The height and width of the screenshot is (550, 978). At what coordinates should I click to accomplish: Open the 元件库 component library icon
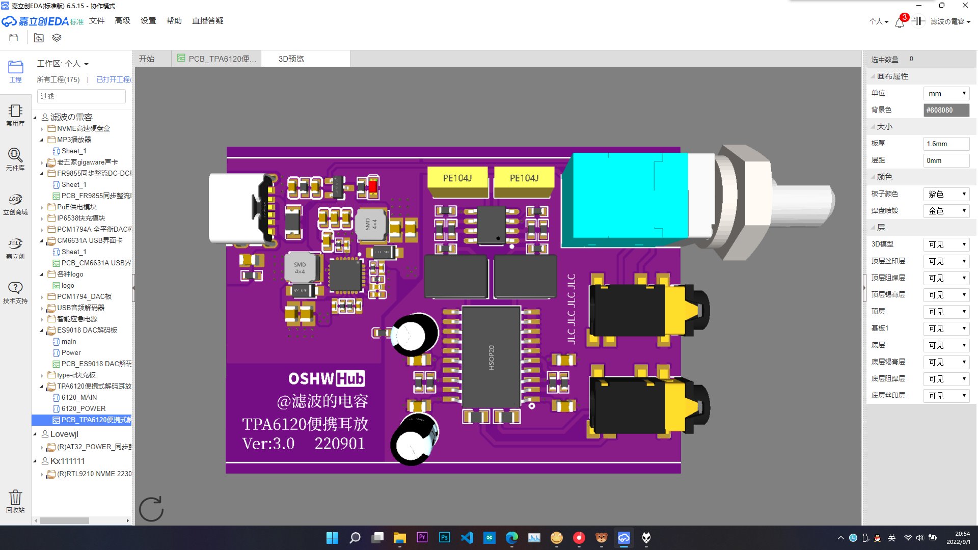15,159
